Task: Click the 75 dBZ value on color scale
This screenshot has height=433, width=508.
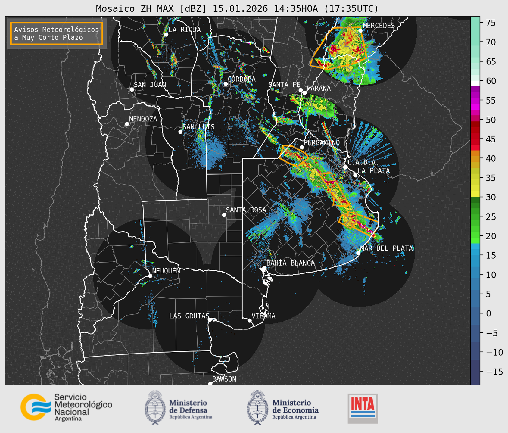Action: [x=491, y=23]
